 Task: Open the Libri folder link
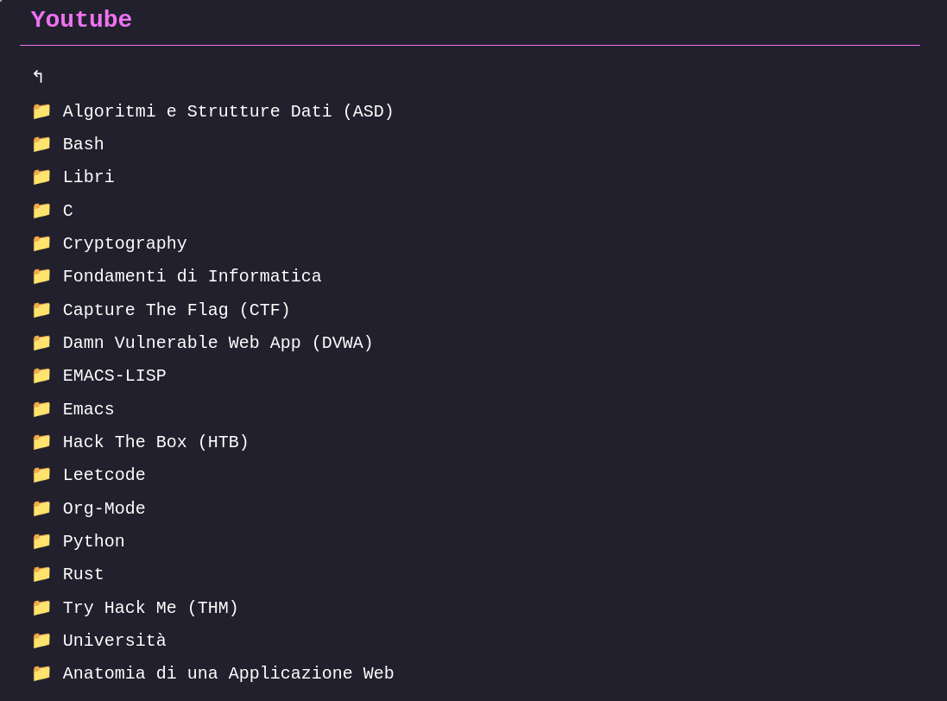tap(89, 177)
